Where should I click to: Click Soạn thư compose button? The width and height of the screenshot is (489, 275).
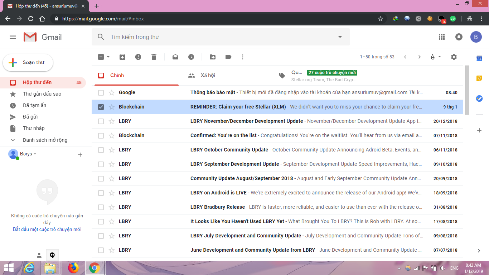tap(28, 63)
